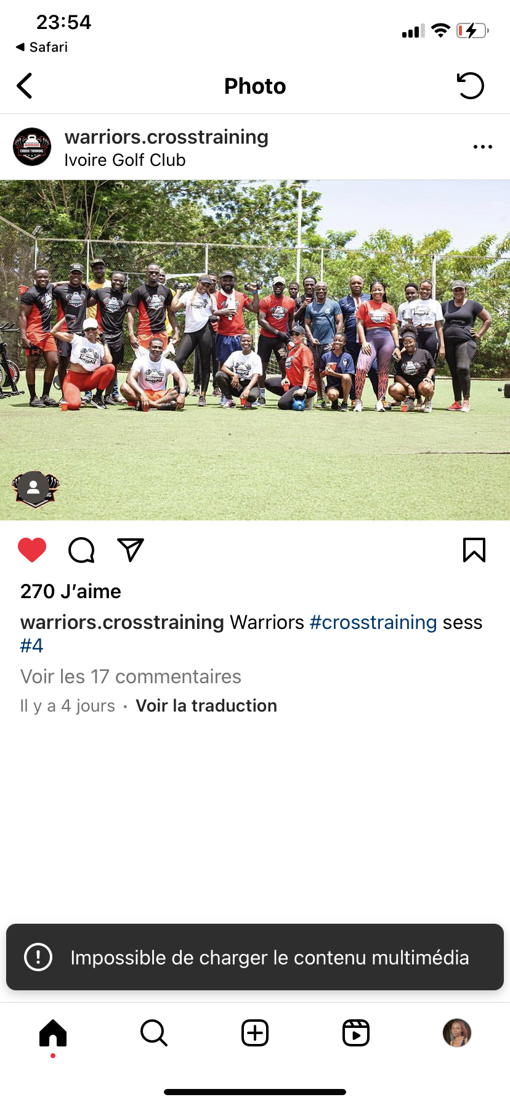Expand Voir les 17 commentaires
The height and width of the screenshot is (1105, 510).
pyautogui.click(x=131, y=676)
